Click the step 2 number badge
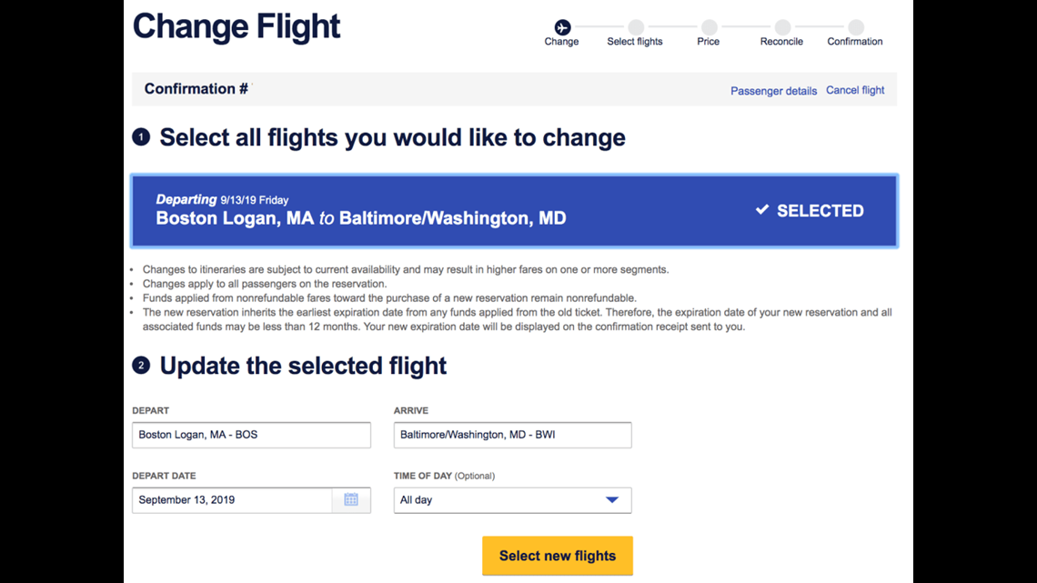1037x583 pixels. (141, 365)
